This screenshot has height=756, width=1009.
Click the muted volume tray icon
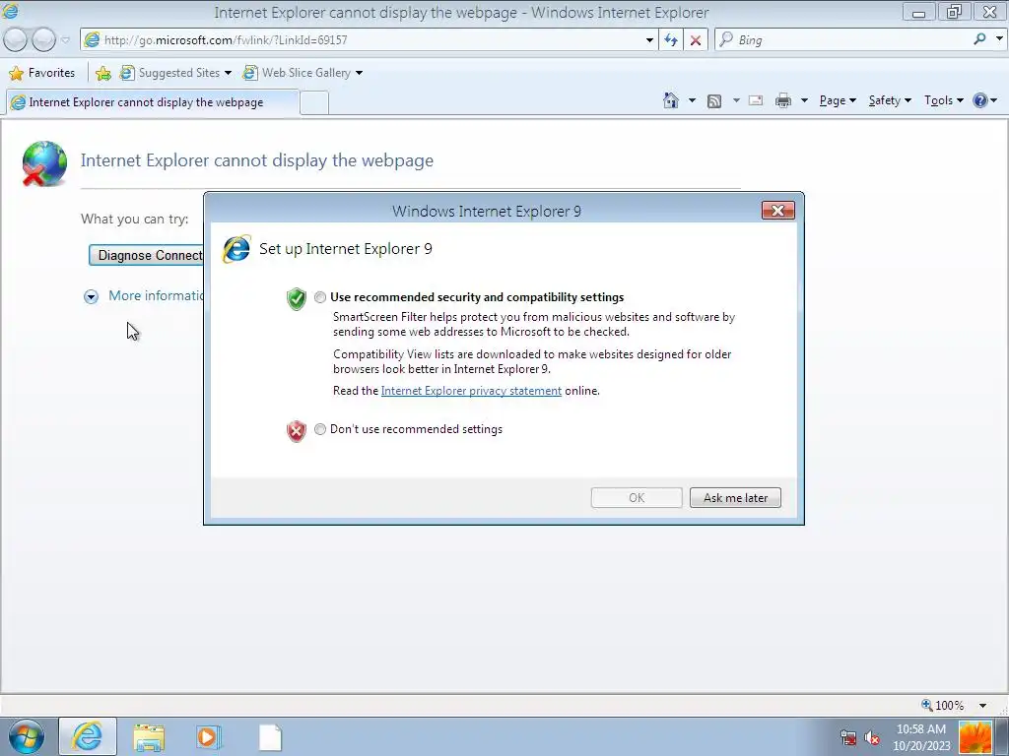pos(872,737)
